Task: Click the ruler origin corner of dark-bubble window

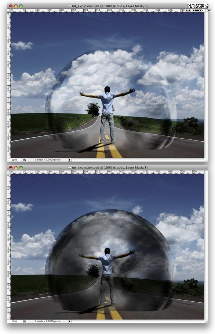Action: (9, 172)
